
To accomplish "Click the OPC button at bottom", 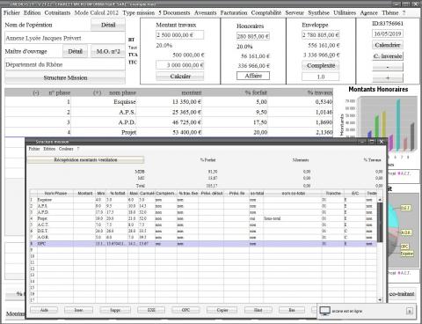I will tap(186, 310).
